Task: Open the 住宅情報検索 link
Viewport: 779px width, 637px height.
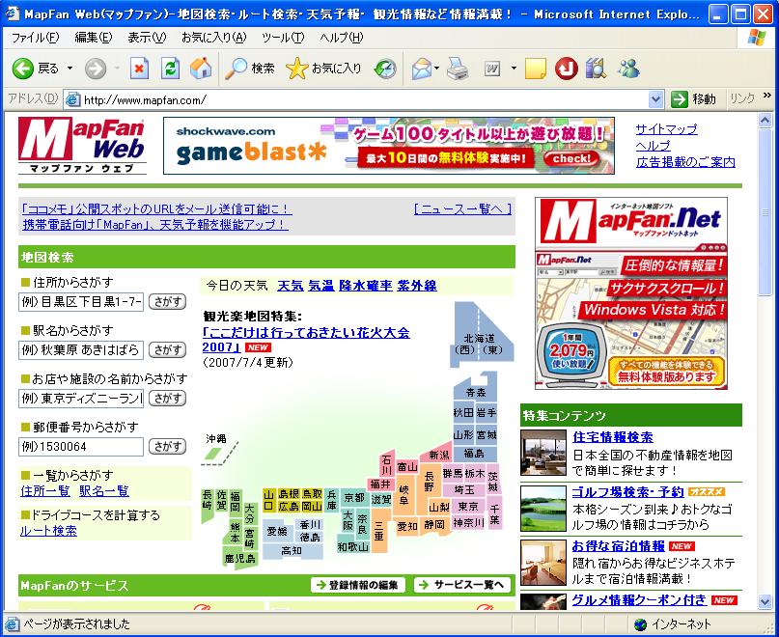Action: click(613, 437)
